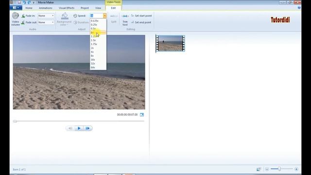Collapse the Speed dropdown arrow
This screenshot has width=311, height=175.
pyautogui.click(x=105, y=16)
